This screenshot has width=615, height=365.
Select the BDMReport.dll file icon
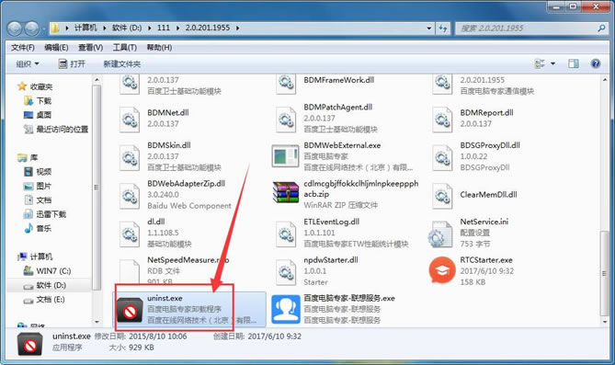pos(442,119)
